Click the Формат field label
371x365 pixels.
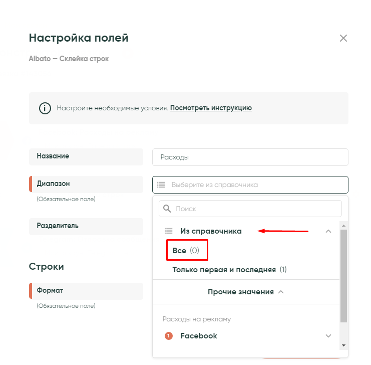pyautogui.click(x=50, y=290)
